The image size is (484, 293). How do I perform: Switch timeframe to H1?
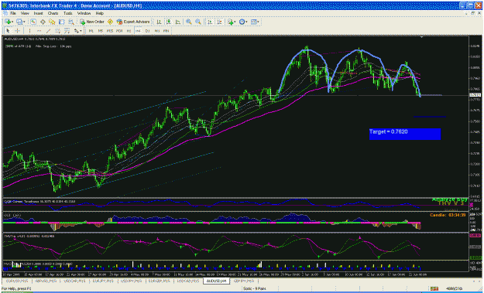(x=129, y=31)
